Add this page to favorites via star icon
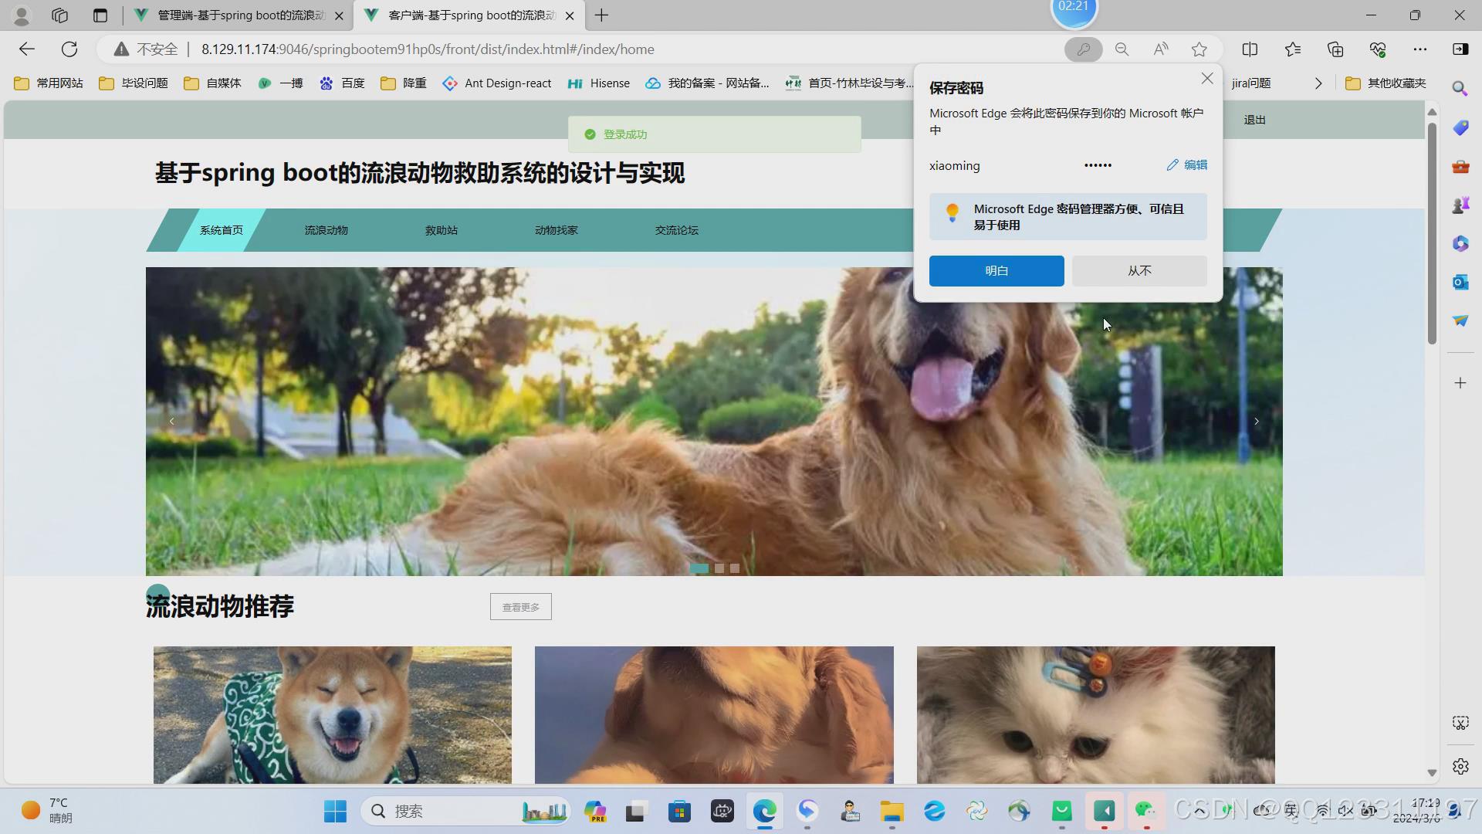 tap(1199, 49)
